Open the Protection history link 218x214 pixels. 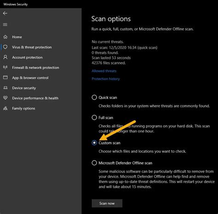click(106, 79)
